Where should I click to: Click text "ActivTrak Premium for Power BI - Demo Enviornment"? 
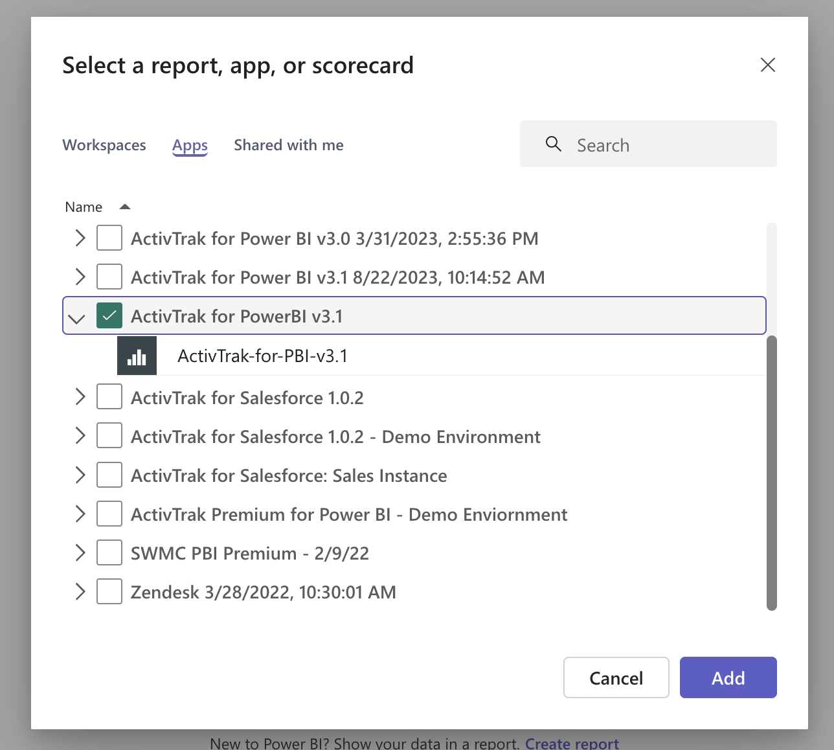pyautogui.click(x=349, y=514)
